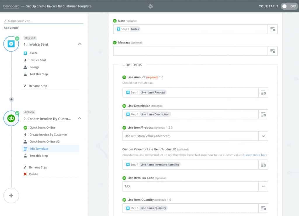Viewport: 299px width, 216px height.
Task: Click the Avaza trigger step circle icon
Action: 11,44
